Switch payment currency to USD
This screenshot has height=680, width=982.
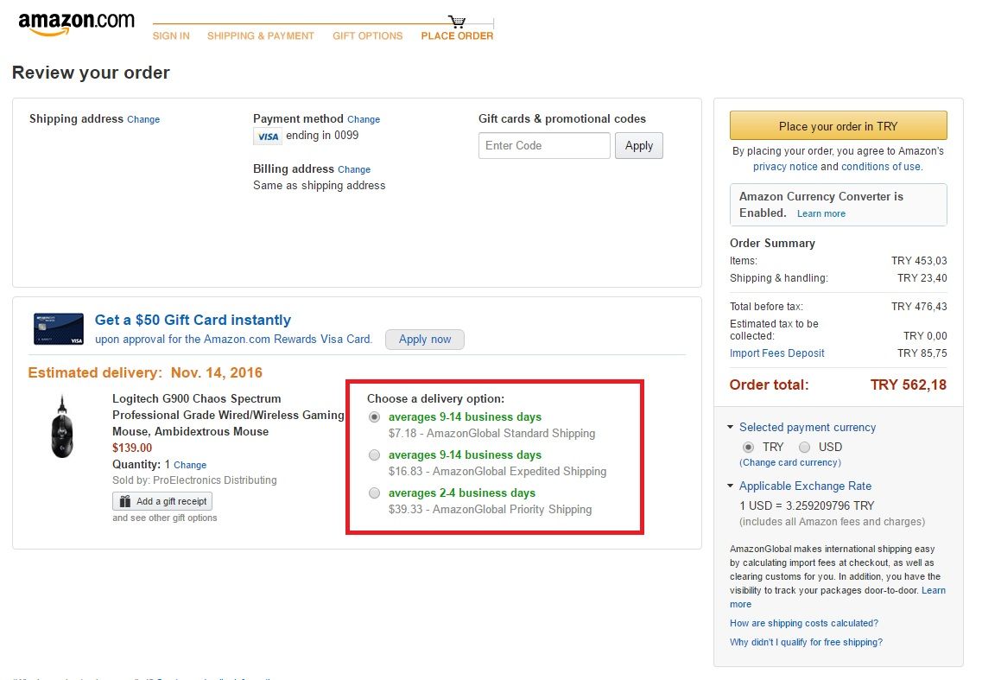(804, 448)
